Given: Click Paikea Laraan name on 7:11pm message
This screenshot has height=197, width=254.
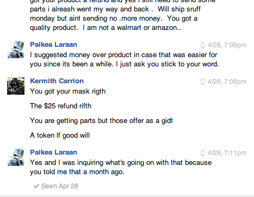Looking at the screenshot, I should [x=53, y=152].
